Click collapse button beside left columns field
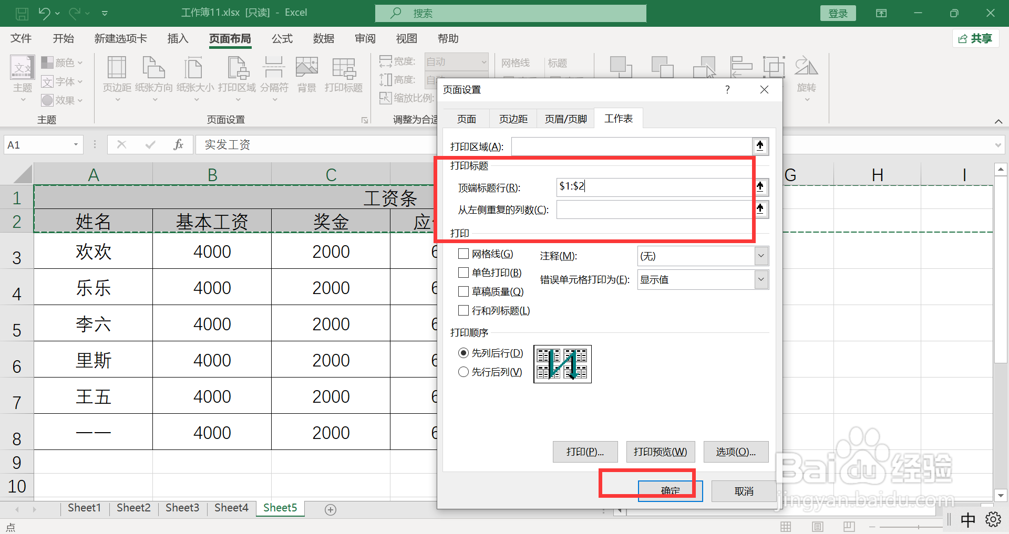The width and height of the screenshot is (1009, 534). pos(760,209)
